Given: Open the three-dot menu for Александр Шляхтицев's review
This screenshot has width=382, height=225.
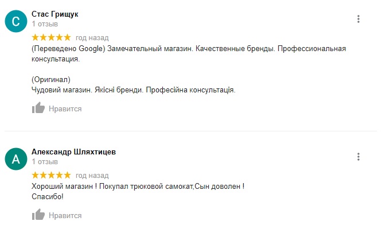Looking at the screenshot, I should [x=358, y=157].
